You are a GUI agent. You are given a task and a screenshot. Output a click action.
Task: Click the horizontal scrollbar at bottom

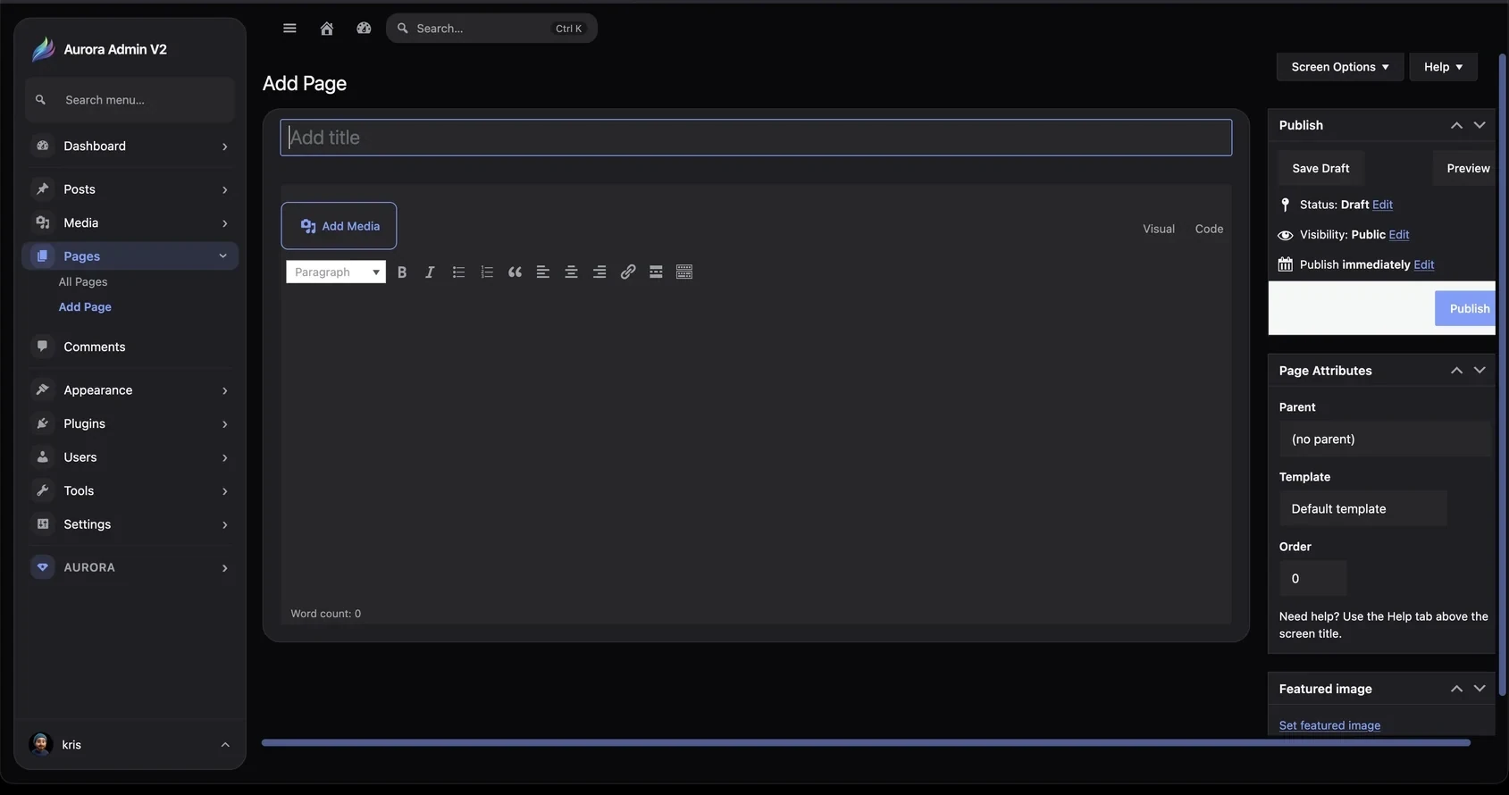click(x=866, y=742)
